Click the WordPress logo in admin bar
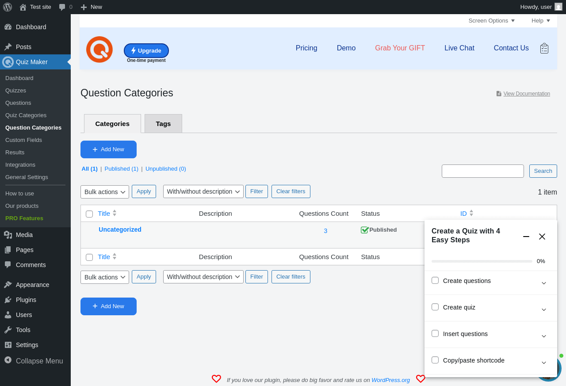Screen dimensions: 566x386 [8, 7]
